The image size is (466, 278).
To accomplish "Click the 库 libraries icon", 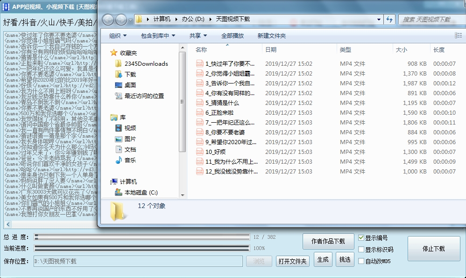I will click(x=113, y=118).
